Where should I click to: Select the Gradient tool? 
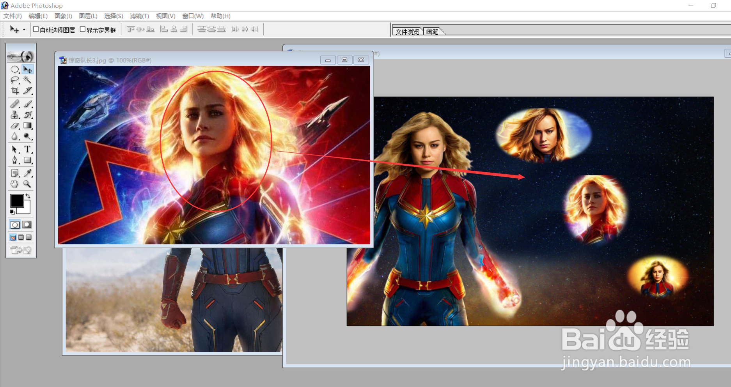point(27,126)
